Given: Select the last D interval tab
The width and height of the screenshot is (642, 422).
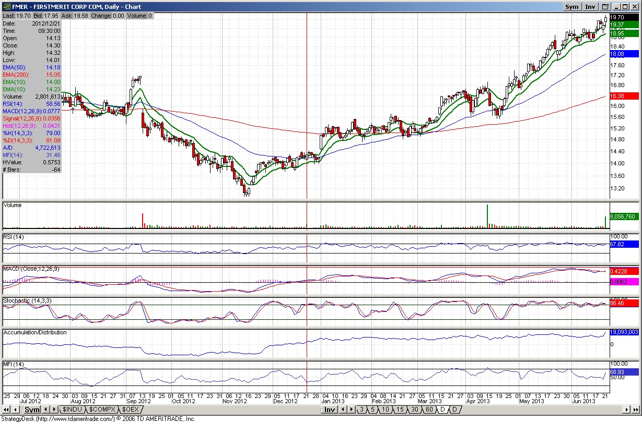Looking at the screenshot, I should pyautogui.click(x=454, y=410).
